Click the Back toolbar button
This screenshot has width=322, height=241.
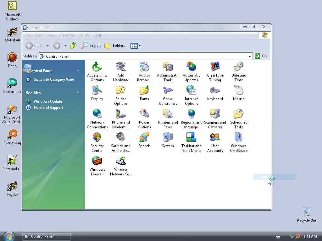pos(34,46)
